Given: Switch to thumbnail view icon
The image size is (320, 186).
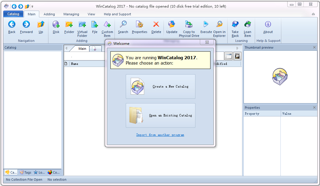Looking at the screenshot, I should point(237,56).
